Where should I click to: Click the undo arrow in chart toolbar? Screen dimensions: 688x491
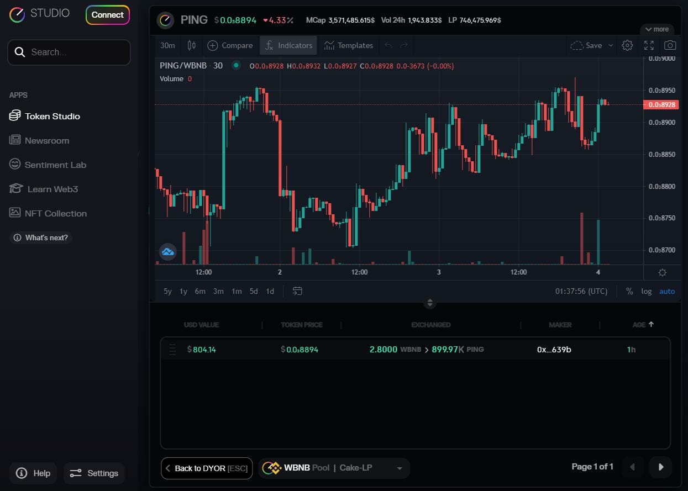tap(388, 45)
